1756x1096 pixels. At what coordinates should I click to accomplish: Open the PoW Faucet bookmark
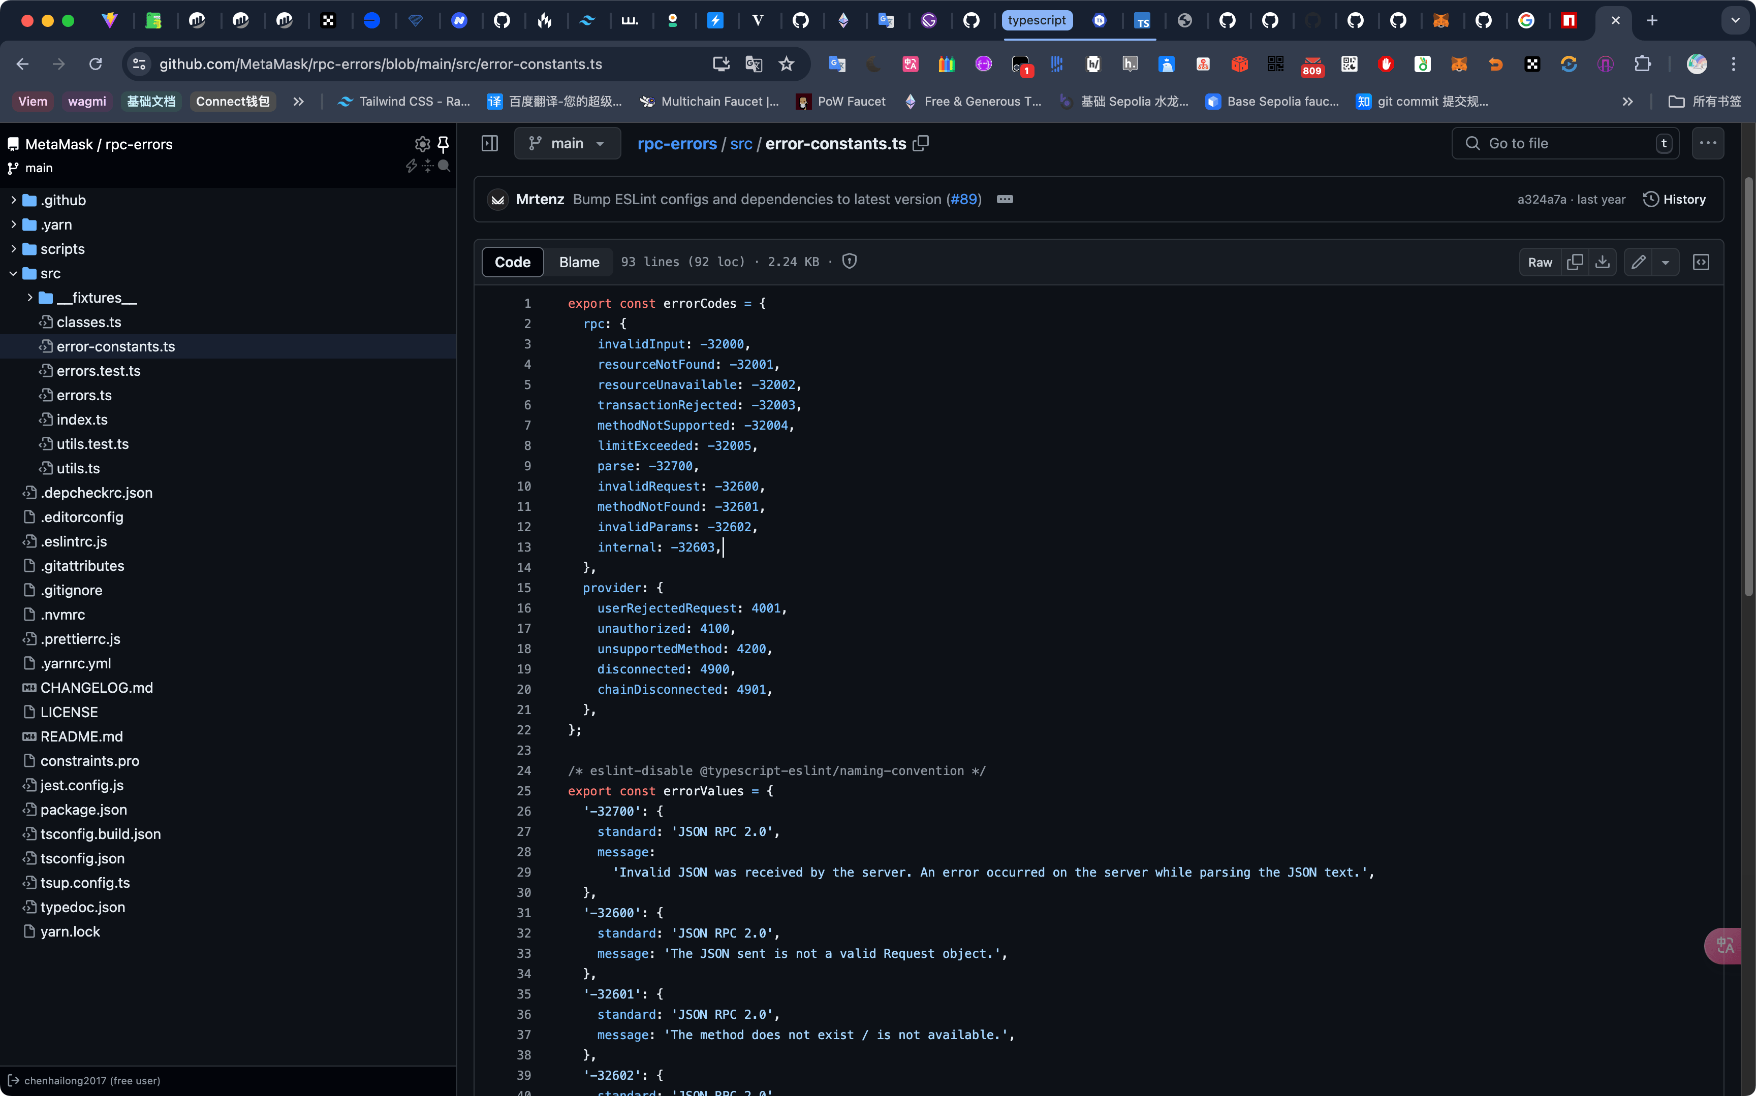pos(841,102)
